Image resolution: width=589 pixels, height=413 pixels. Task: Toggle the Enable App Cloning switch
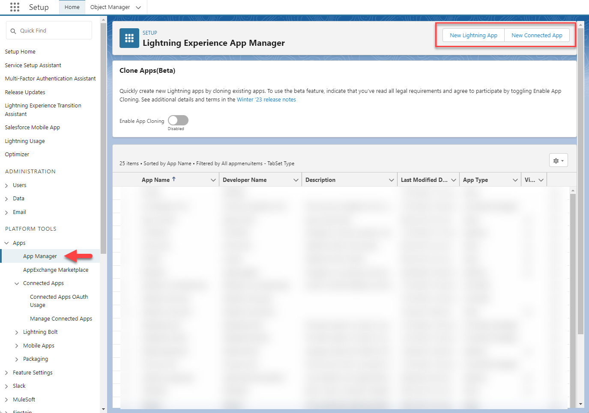tap(178, 120)
